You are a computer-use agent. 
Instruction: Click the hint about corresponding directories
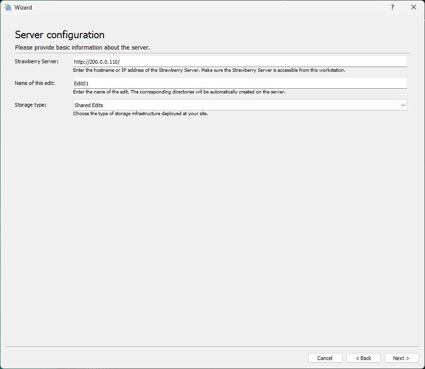point(179,92)
